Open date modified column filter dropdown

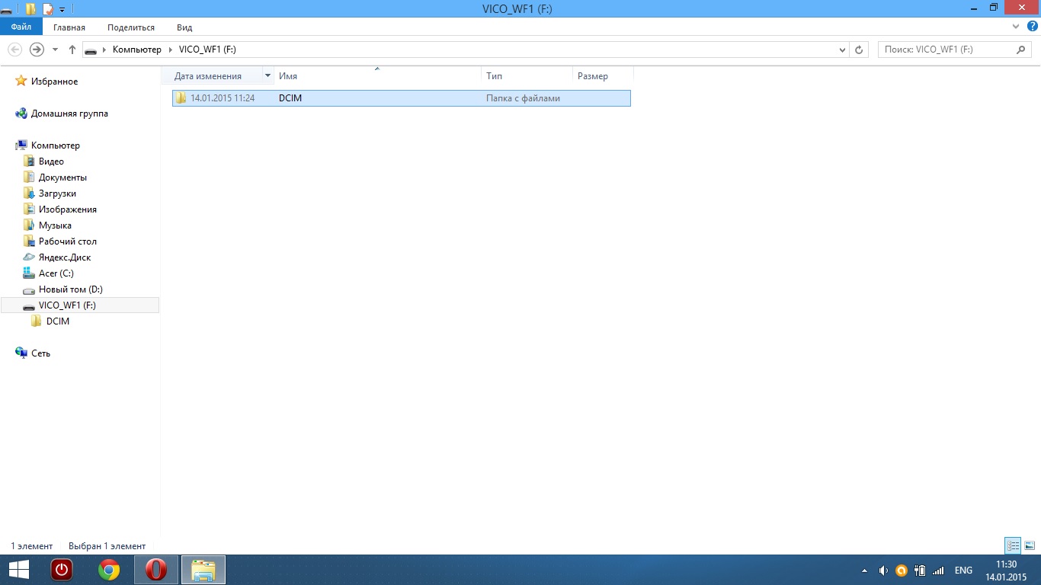pyautogui.click(x=267, y=76)
